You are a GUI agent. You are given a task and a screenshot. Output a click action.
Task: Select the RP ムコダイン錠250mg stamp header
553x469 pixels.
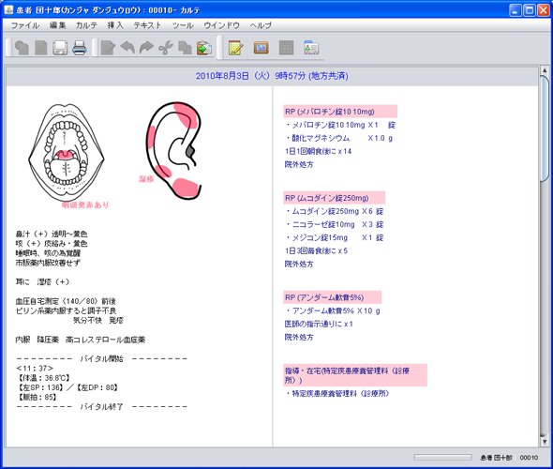click(335, 198)
